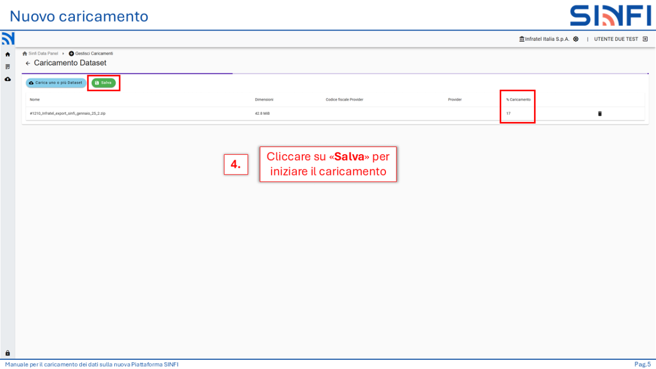Click Carica uno o più Dataset button
656x369 pixels.
pyautogui.click(x=56, y=83)
